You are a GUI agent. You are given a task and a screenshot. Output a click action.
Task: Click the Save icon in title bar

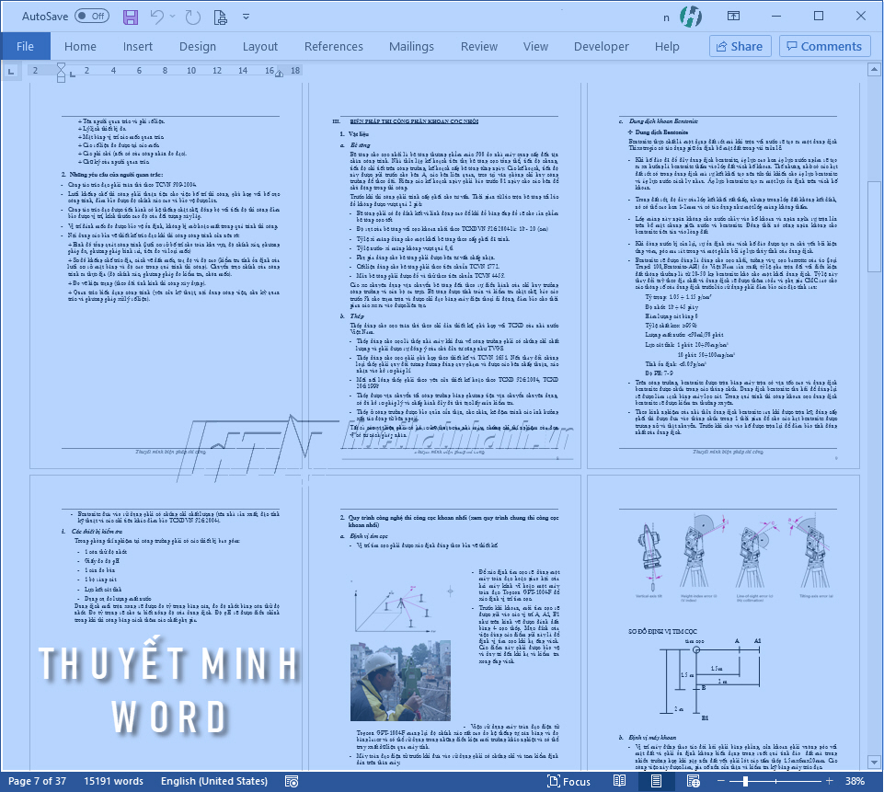click(131, 17)
